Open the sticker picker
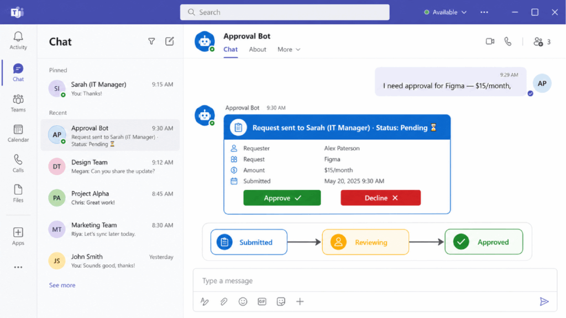 click(x=281, y=301)
